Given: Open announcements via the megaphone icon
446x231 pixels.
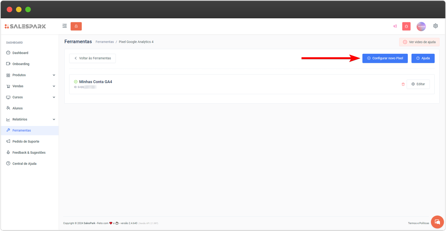Looking at the screenshot, I should 395,26.
